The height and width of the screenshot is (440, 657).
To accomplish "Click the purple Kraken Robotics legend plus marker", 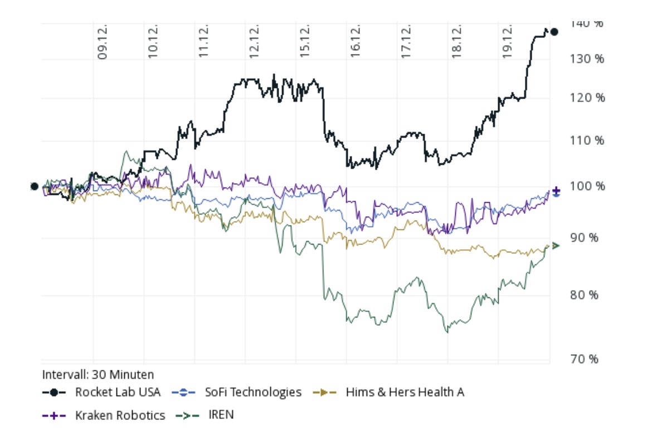I will click(54, 415).
